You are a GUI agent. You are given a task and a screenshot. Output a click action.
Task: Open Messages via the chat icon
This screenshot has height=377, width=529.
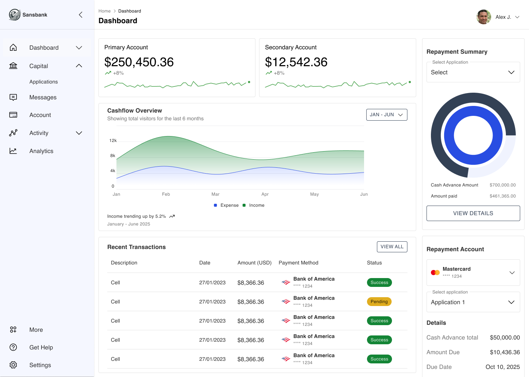(13, 97)
